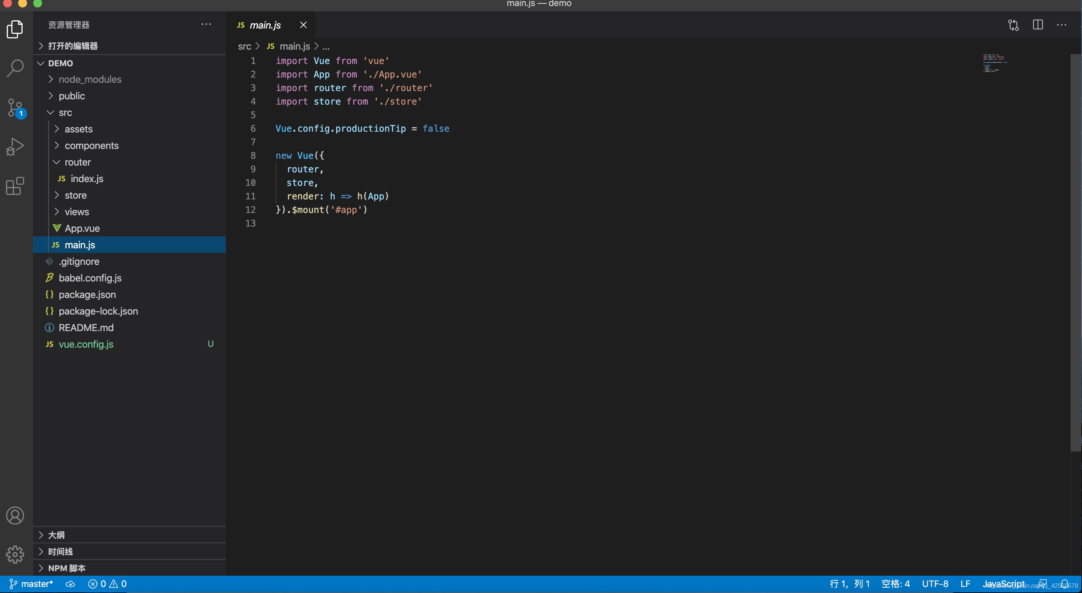Click the 空格: 4 indentation setting
The image size is (1082, 593).
(x=896, y=584)
